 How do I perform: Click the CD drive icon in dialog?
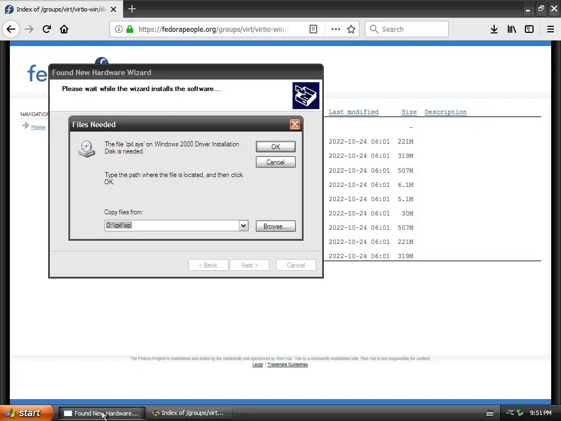87,149
